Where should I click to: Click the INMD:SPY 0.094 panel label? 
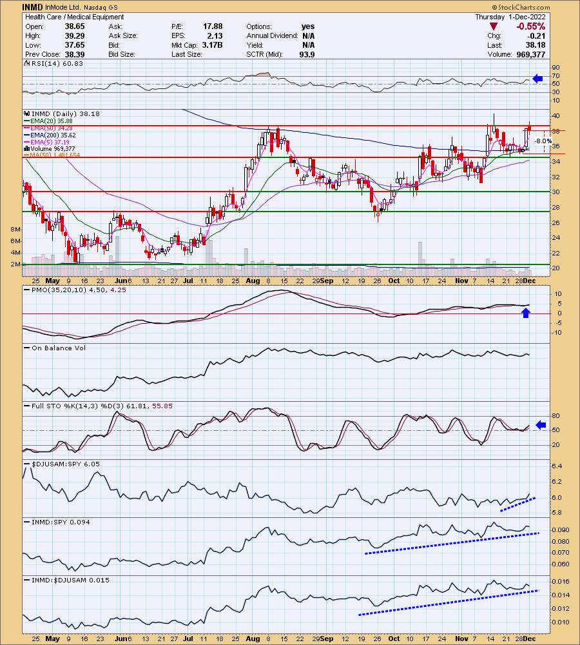(x=61, y=522)
